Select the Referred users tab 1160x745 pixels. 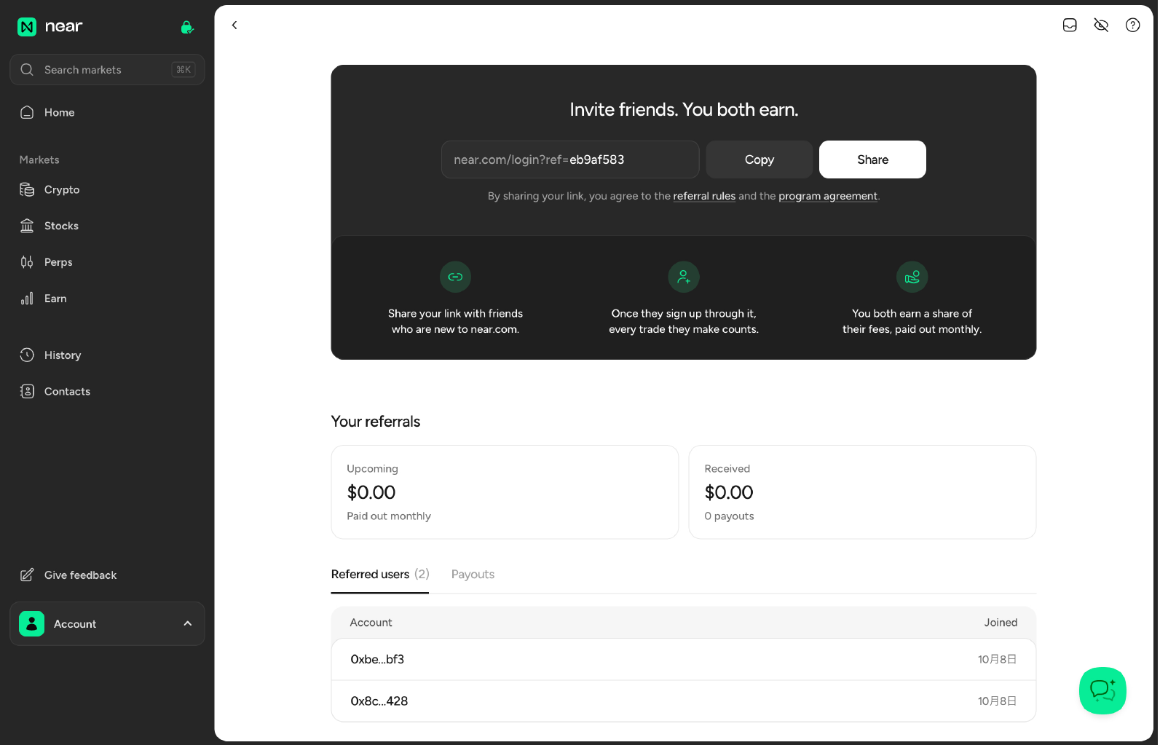click(x=380, y=574)
